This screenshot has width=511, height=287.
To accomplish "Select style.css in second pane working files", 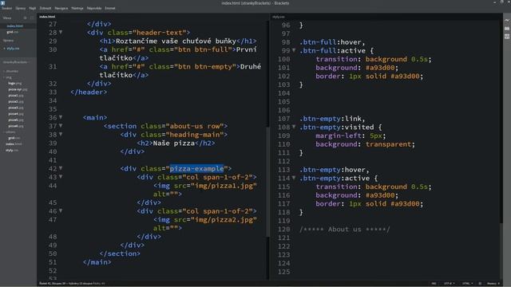I will [13, 49].
